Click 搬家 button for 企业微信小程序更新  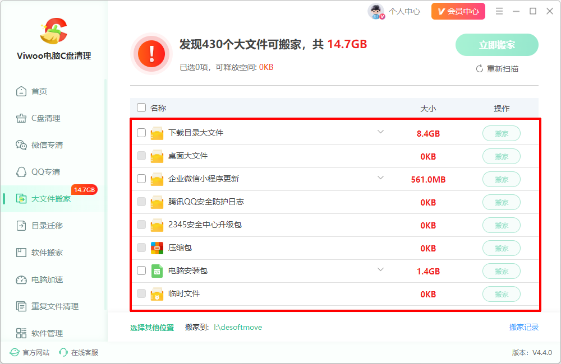501,179
